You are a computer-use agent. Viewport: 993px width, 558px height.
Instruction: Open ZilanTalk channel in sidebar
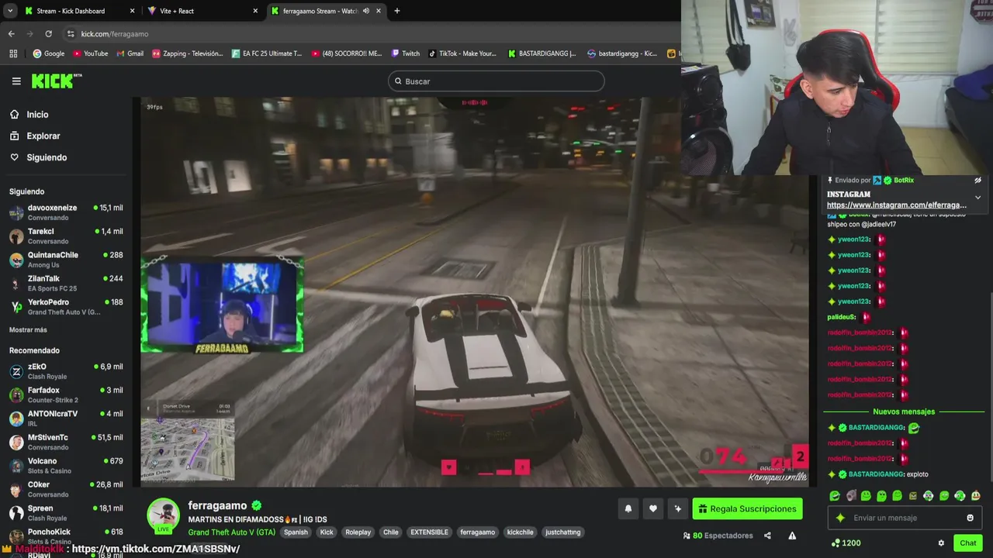pos(66,283)
